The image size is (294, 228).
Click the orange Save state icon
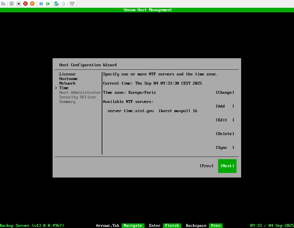coord(32,4)
